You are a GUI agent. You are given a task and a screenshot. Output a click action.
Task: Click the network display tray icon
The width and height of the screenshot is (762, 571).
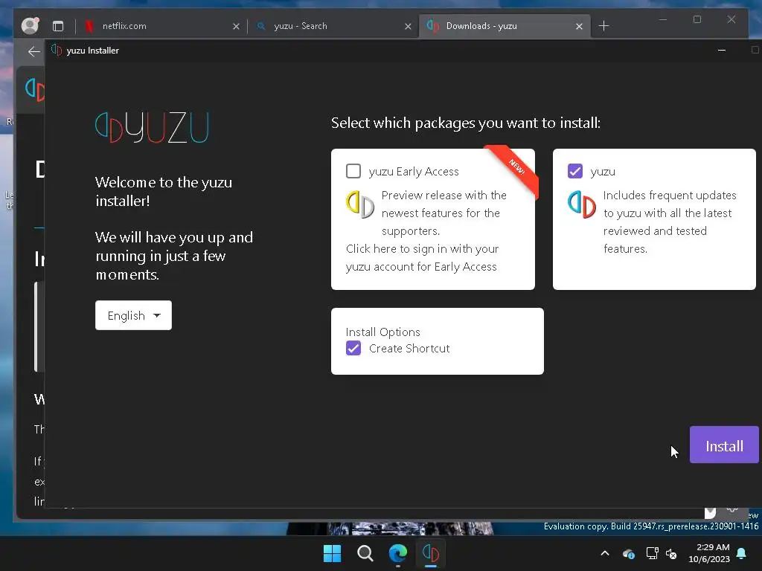pyautogui.click(x=652, y=553)
